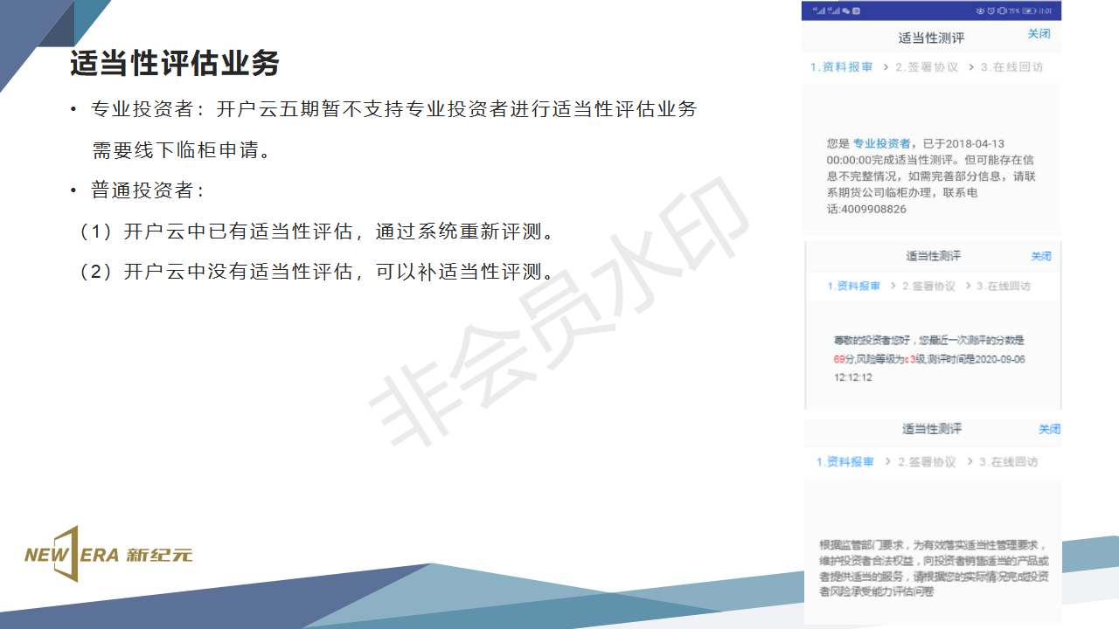Select 2.签署协议 step in the top screen
The height and width of the screenshot is (629, 1119).
(926, 67)
